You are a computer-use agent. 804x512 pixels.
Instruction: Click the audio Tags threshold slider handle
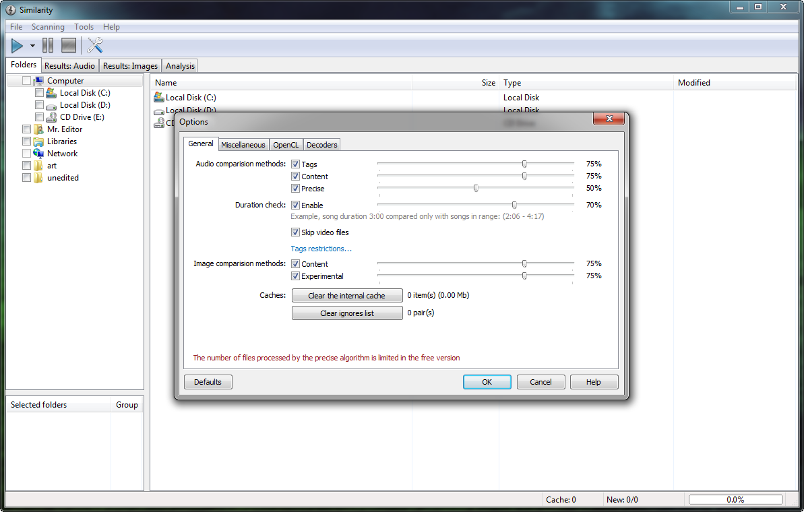pyautogui.click(x=524, y=164)
